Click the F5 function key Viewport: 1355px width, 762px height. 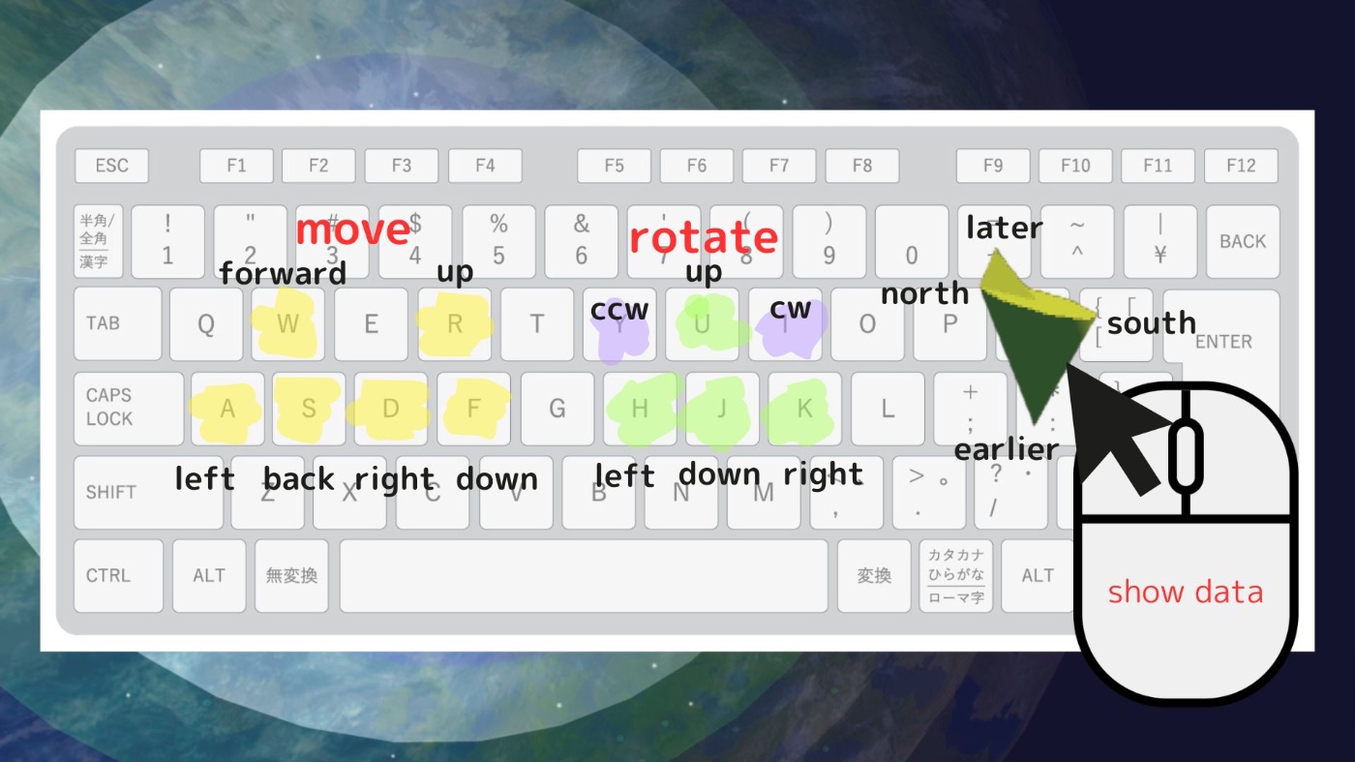pos(614,166)
